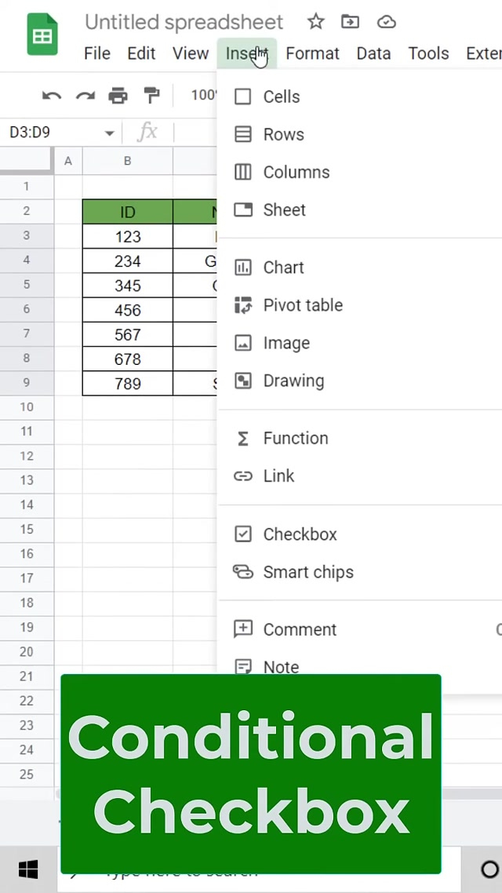This screenshot has height=893, width=502.
Task: Click the undo arrow icon
Action: 52,96
